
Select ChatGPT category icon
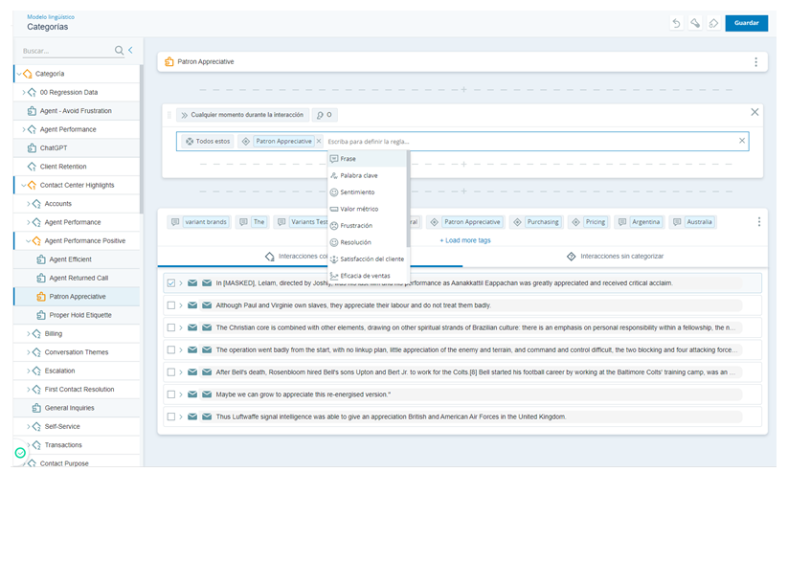pyautogui.click(x=32, y=148)
